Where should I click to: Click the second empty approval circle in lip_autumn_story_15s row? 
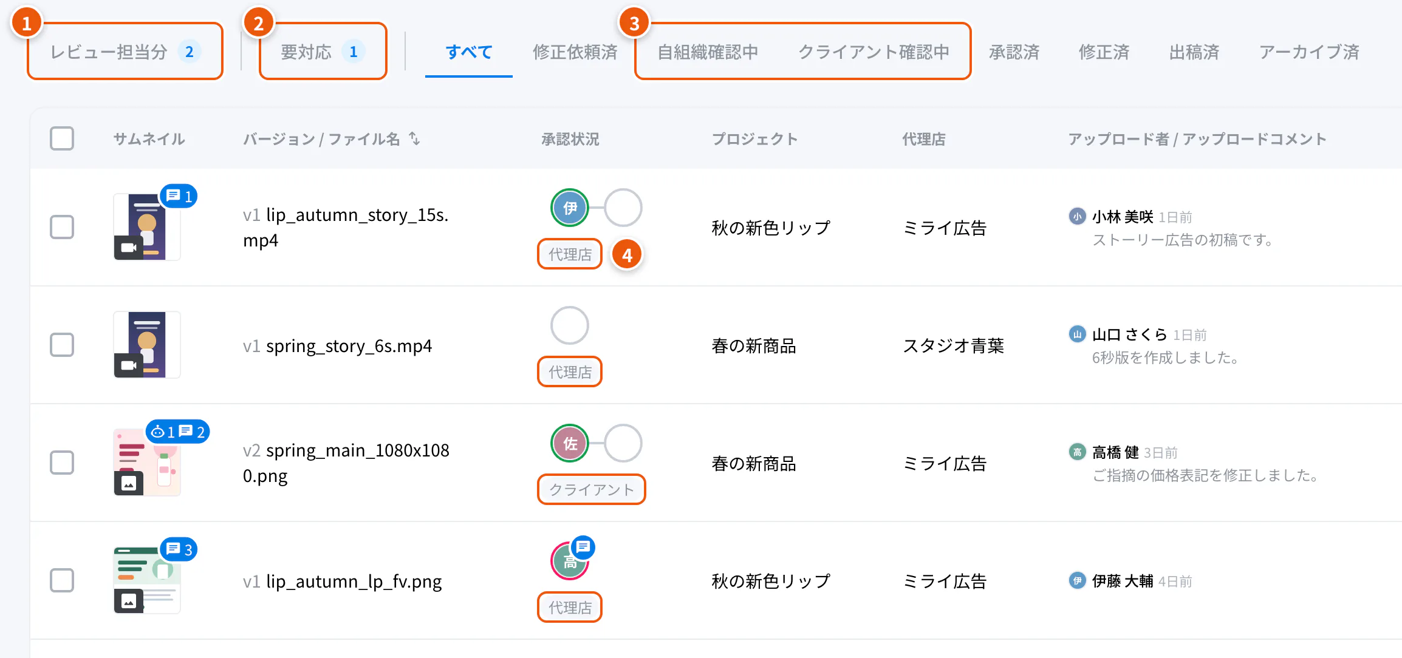point(623,208)
